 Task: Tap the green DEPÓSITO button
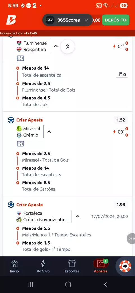click(x=116, y=20)
